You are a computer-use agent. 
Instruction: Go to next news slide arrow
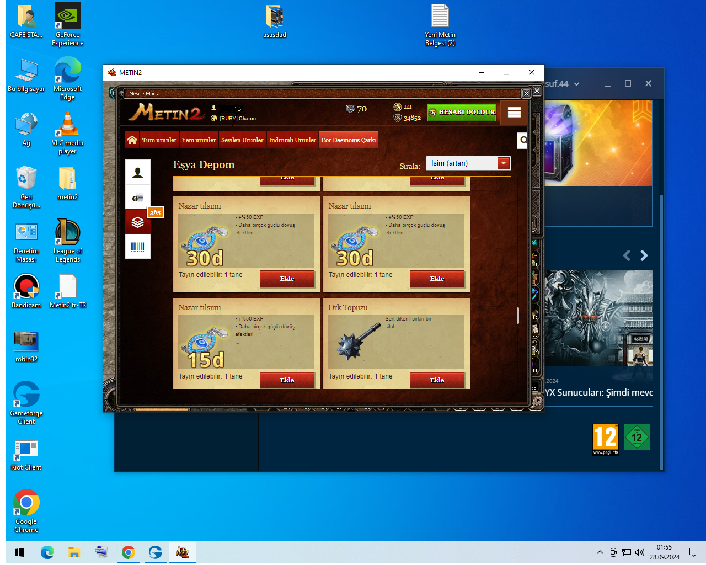[644, 255]
